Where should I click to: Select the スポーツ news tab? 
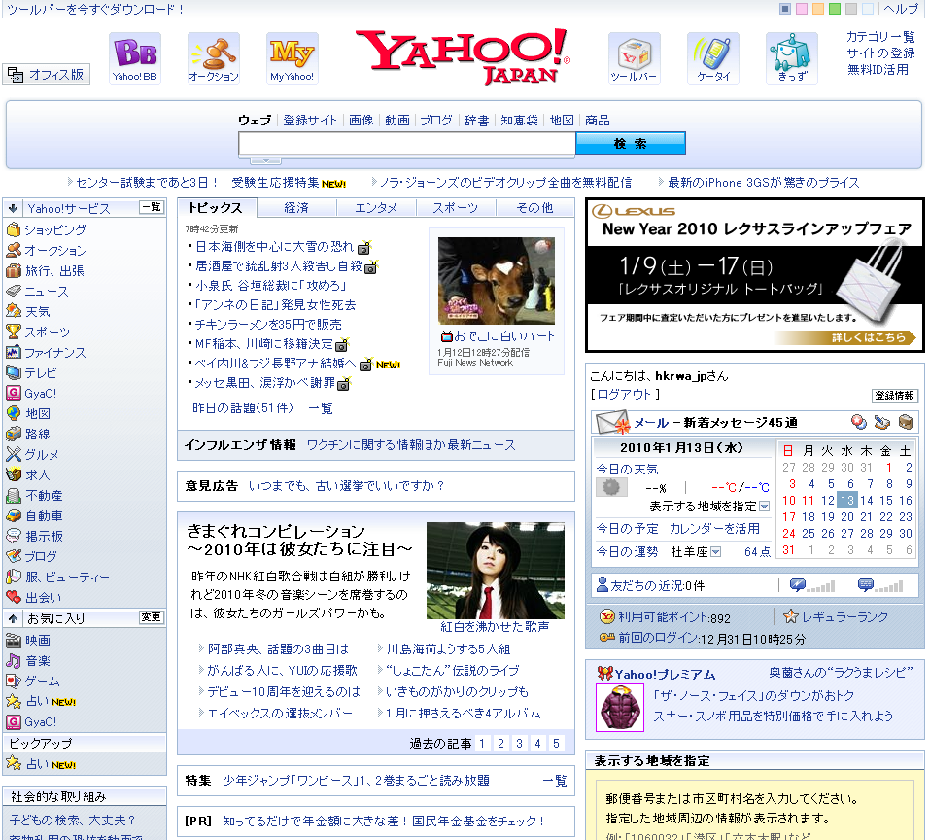(455, 208)
